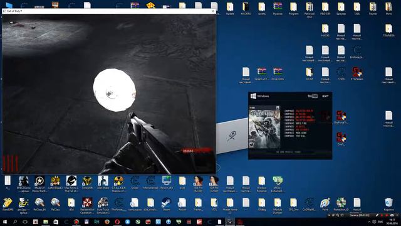The width and height of the screenshot is (401, 226).
Task: Open the Windows Renamer desktop folder
Action: 261,184
